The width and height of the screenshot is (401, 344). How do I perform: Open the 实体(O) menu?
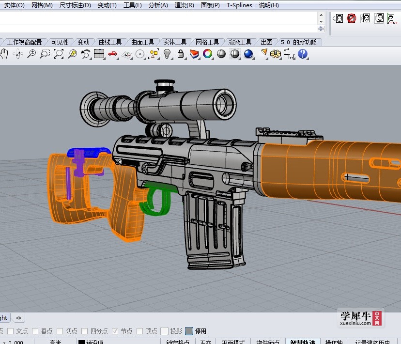14,5
